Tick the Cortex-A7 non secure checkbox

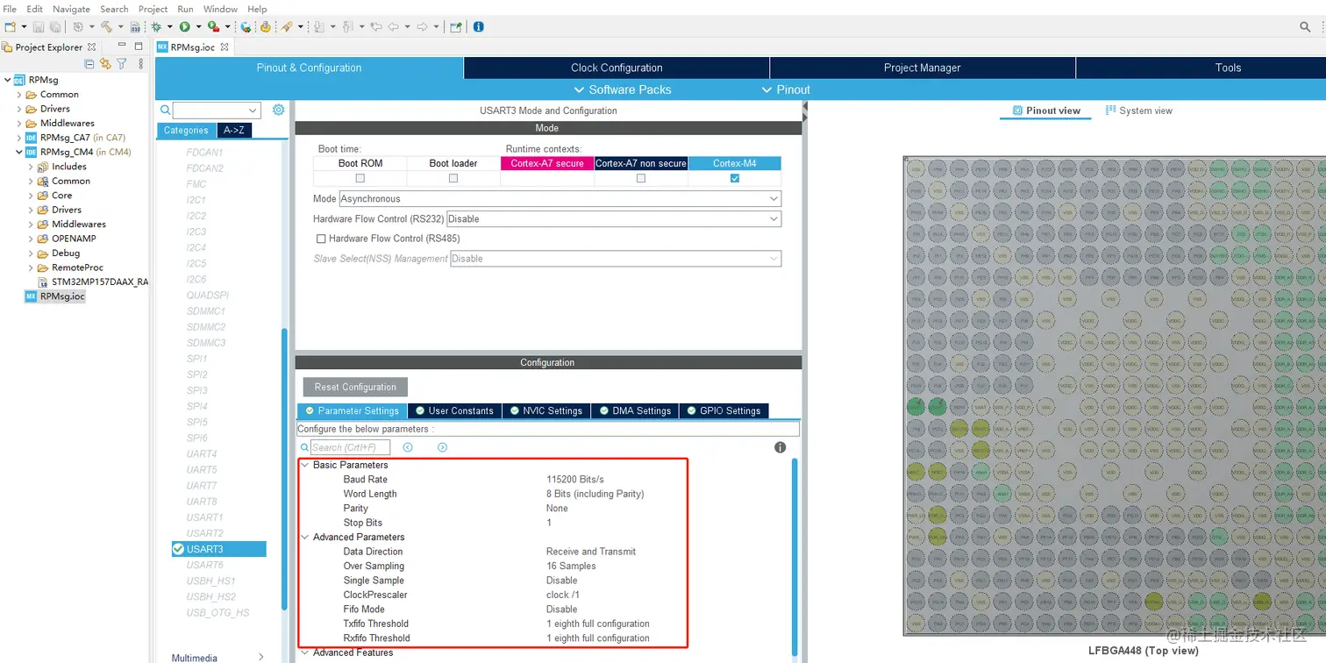pos(641,178)
